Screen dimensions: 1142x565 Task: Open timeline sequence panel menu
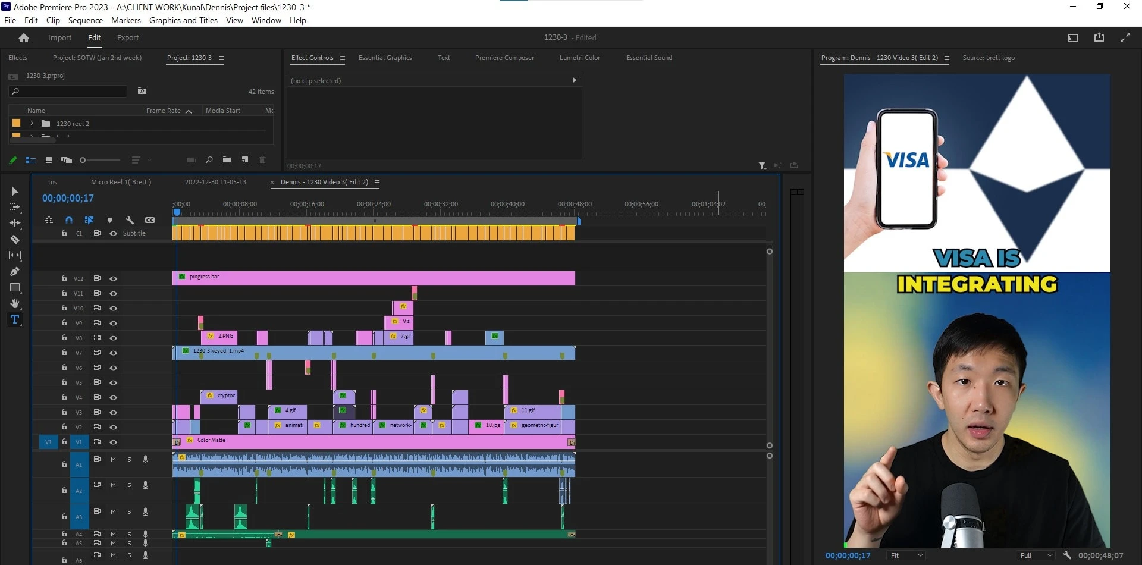coord(377,182)
